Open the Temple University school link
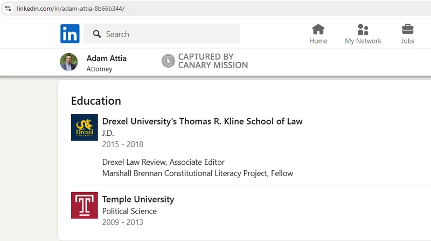 click(138, 199)
